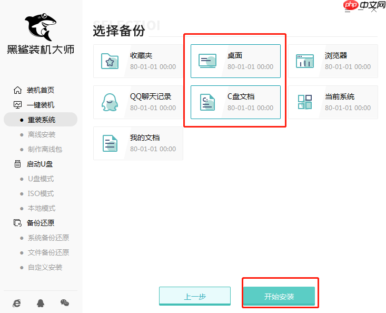This screenshot has width=386, height=313.
Task: Select ISO模式 in the sidebar
Action: tap(41, 193)
